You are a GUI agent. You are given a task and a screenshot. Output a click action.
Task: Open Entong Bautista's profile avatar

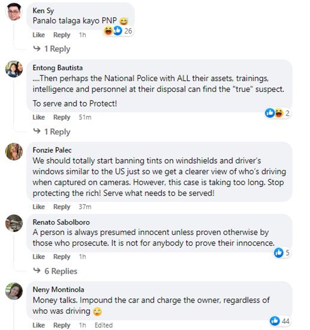coord(14,69)
